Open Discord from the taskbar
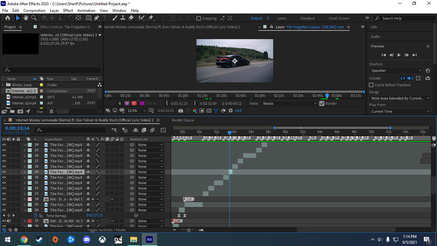Viewport: 437px width, 246px height. point(87,239)
